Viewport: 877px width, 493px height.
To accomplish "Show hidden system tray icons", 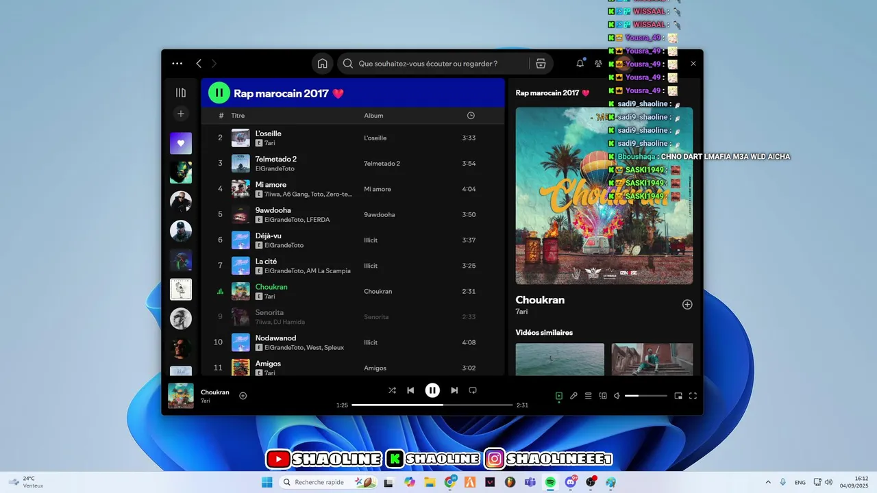I will (x=767, y=482).
